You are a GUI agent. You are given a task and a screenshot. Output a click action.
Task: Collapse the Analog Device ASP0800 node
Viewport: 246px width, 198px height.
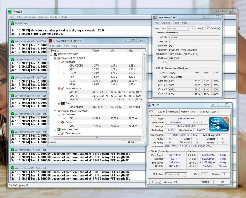click(x=55, y=111)
